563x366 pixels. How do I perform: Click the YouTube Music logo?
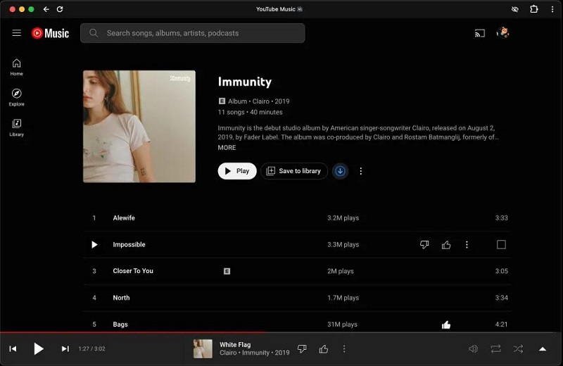[50, 33]
